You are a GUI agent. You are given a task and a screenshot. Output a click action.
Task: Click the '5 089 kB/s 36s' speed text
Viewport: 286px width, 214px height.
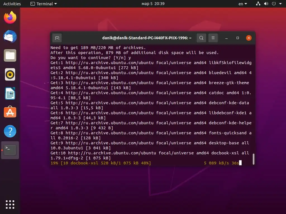pos(221,163)
